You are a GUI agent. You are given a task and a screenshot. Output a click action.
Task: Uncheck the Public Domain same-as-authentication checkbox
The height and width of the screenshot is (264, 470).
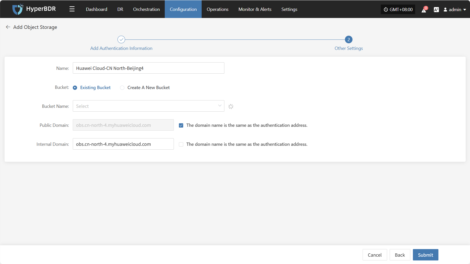181,125
